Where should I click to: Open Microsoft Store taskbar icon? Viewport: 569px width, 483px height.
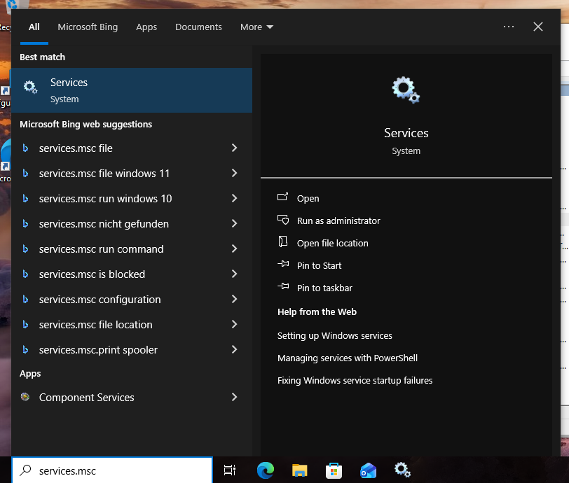[x=334, y=470]
